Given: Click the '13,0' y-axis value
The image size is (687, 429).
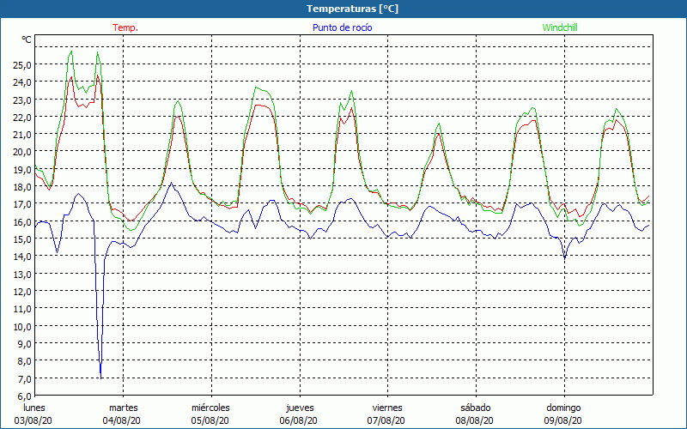Looking at the screenshot, I should 22,274.
